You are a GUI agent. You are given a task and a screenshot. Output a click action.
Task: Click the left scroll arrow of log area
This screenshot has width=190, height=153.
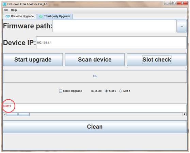coord(5,114)
